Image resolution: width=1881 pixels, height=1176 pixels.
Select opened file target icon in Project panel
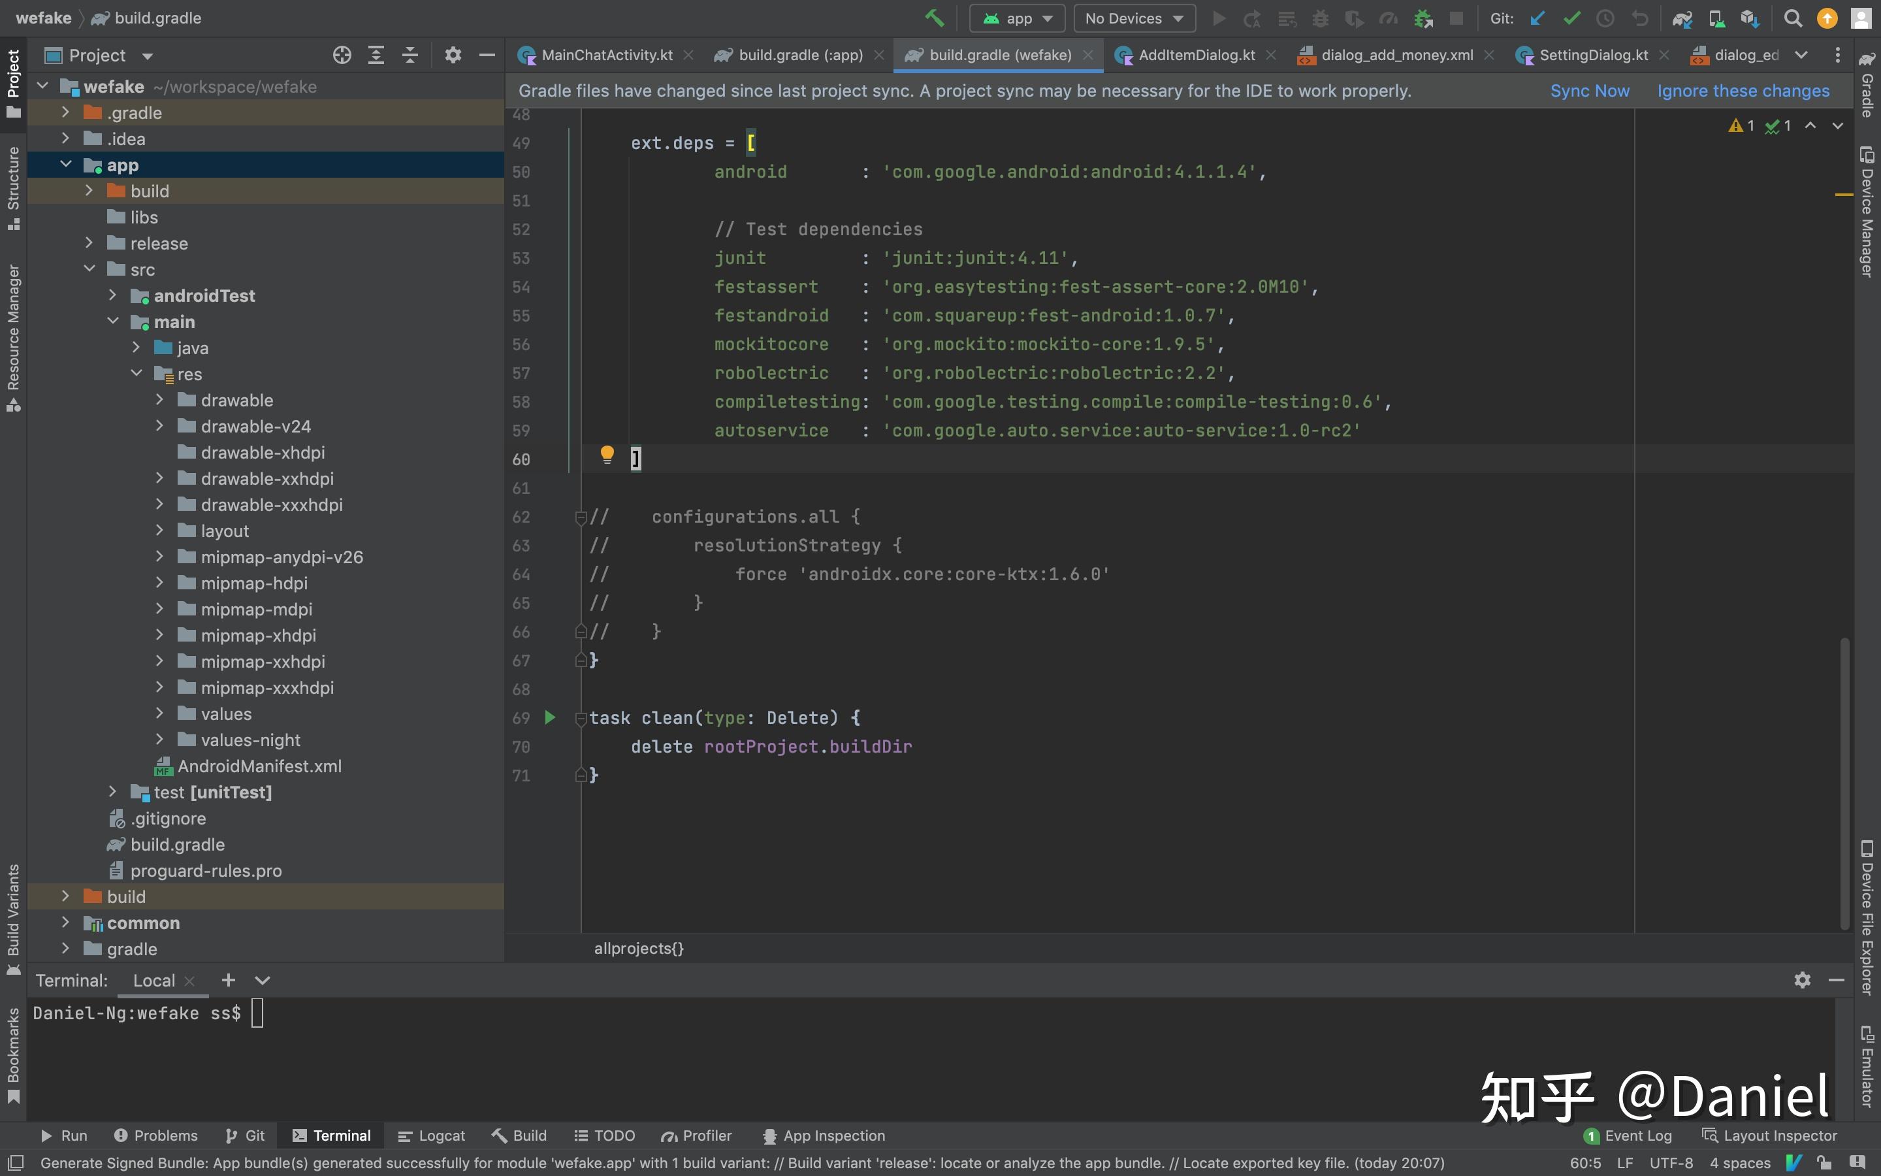[x=342, y=56]
